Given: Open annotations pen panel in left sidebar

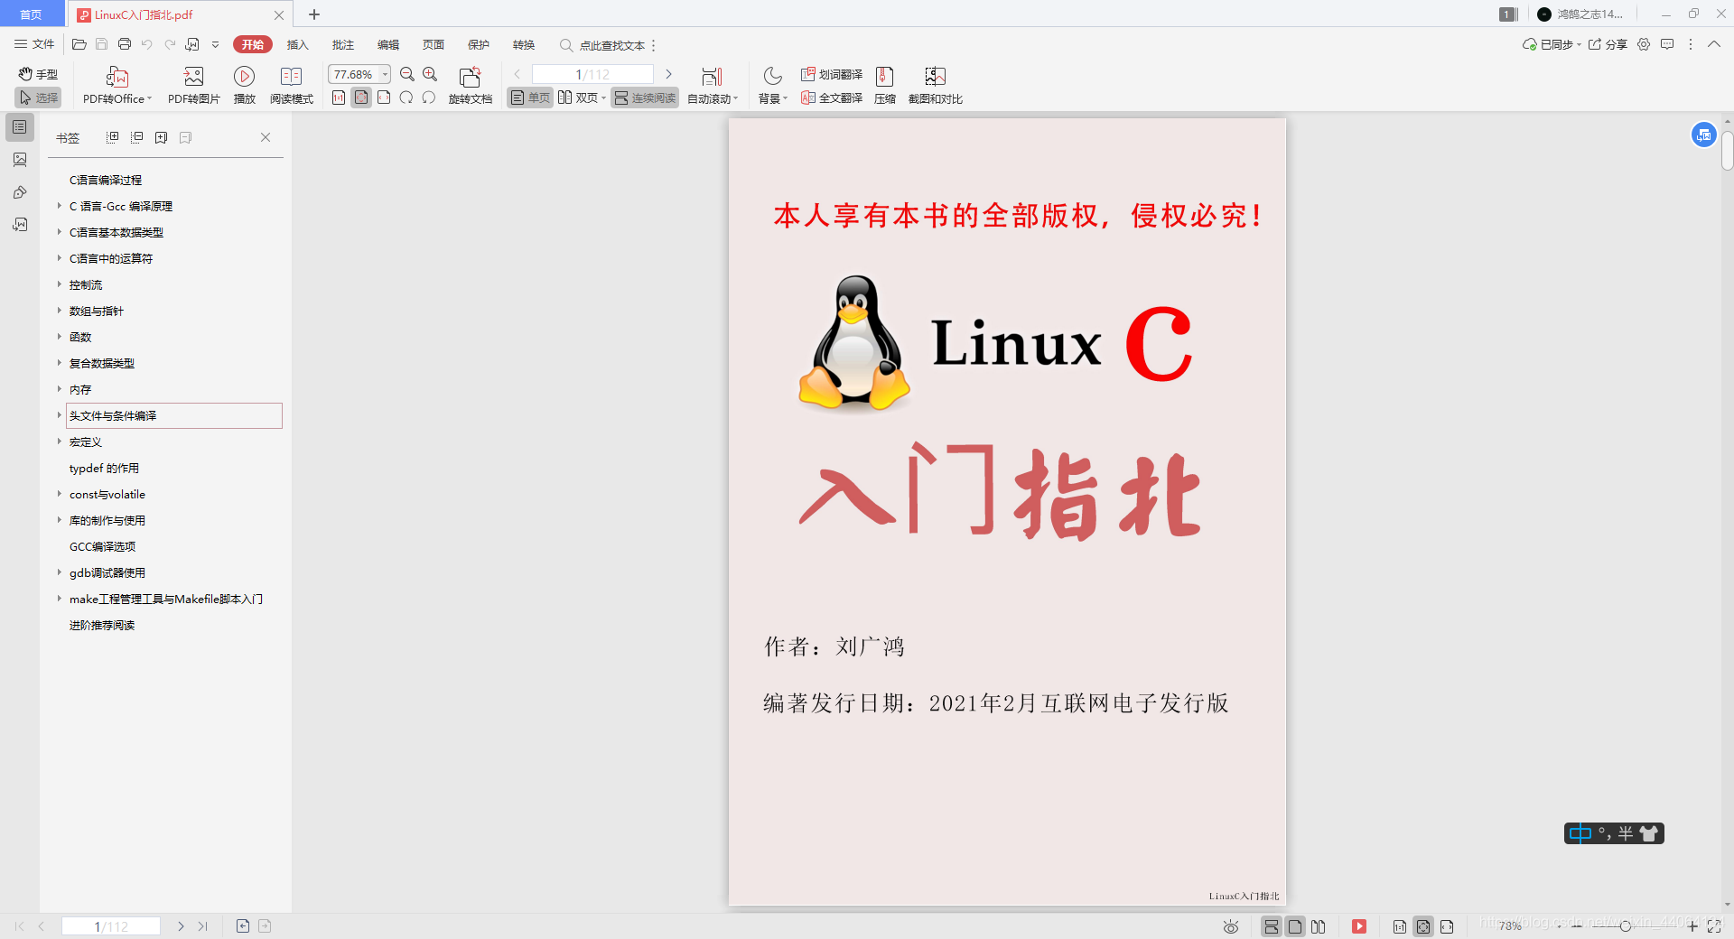Looking at the screenshot, I should (x=20, y=192).
